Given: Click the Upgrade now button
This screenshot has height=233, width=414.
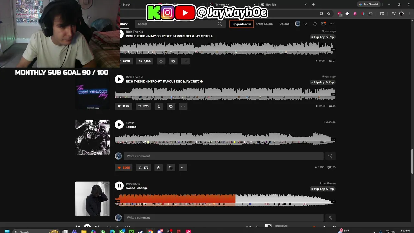Looking at the screenshot, I should (x=241, y=24).
